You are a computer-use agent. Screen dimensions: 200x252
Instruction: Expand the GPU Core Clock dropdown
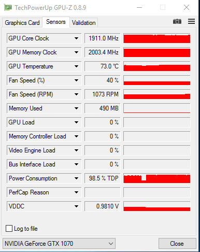click(76, 38)
